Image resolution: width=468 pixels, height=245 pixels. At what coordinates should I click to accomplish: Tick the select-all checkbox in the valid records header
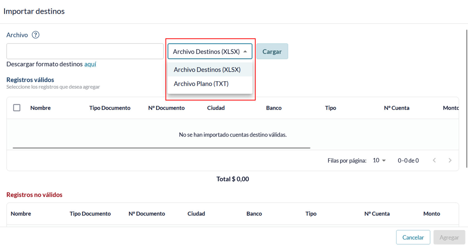click(x=17, y=108)
